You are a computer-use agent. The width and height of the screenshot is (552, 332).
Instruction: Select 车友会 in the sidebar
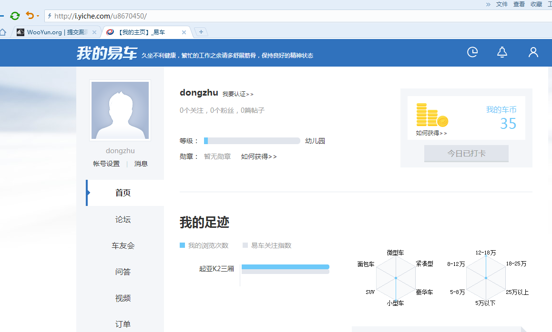pyautogui.click(x=123, y=245)
